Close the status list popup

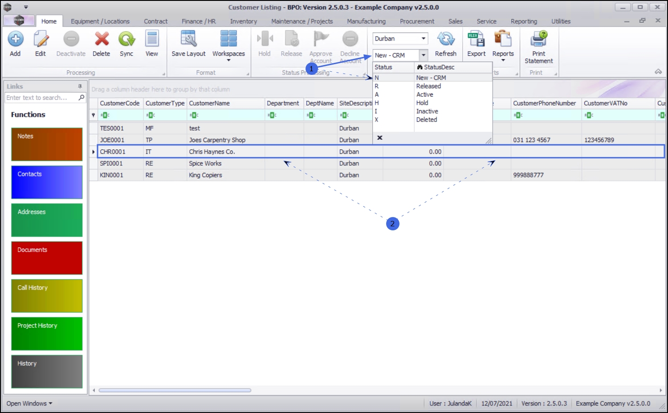pos(380,138)
